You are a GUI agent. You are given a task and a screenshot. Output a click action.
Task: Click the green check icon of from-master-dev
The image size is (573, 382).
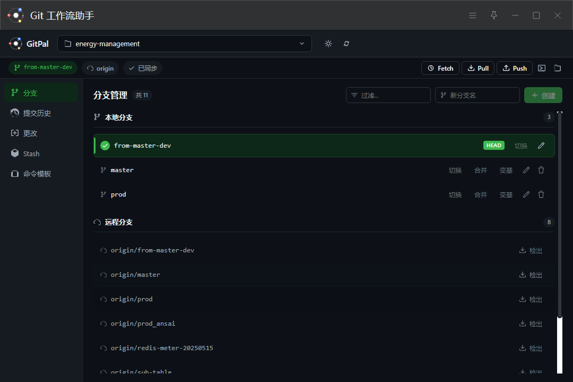[105, 146]
